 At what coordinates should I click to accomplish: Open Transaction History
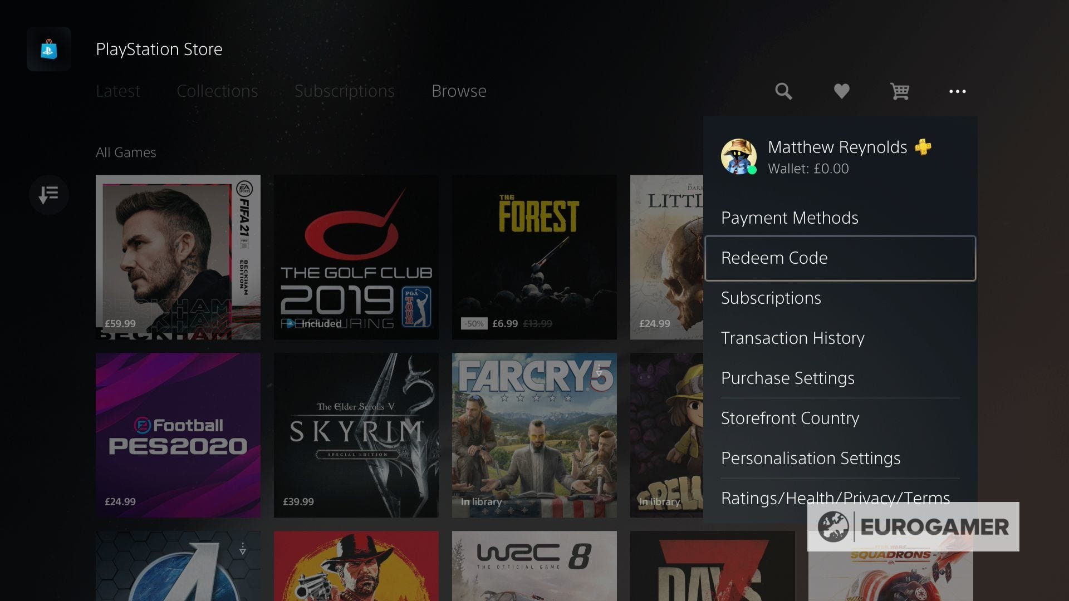coord(792,338)
